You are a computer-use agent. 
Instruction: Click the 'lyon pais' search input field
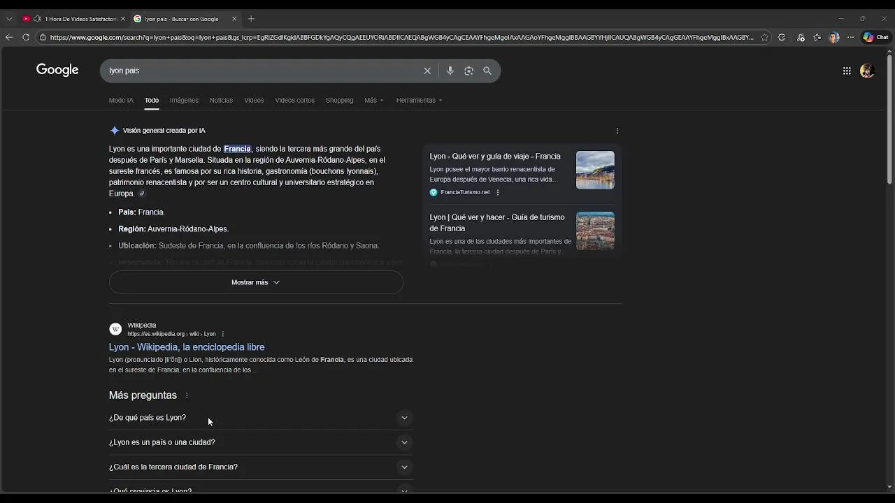(262, 71)
